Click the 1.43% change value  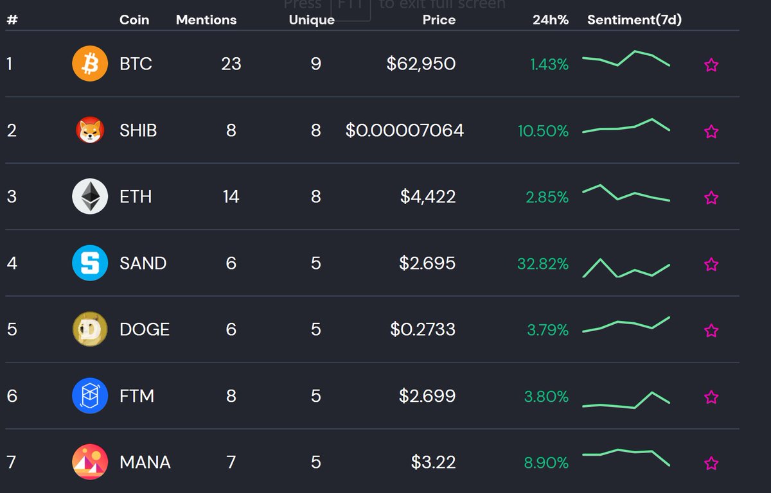[x=549, y=65]
